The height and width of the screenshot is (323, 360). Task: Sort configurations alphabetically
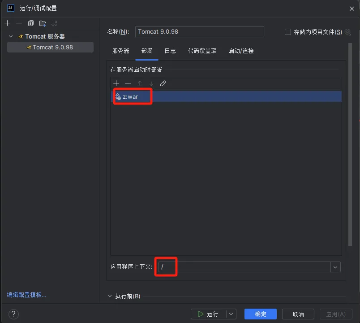tap(55, 23)
